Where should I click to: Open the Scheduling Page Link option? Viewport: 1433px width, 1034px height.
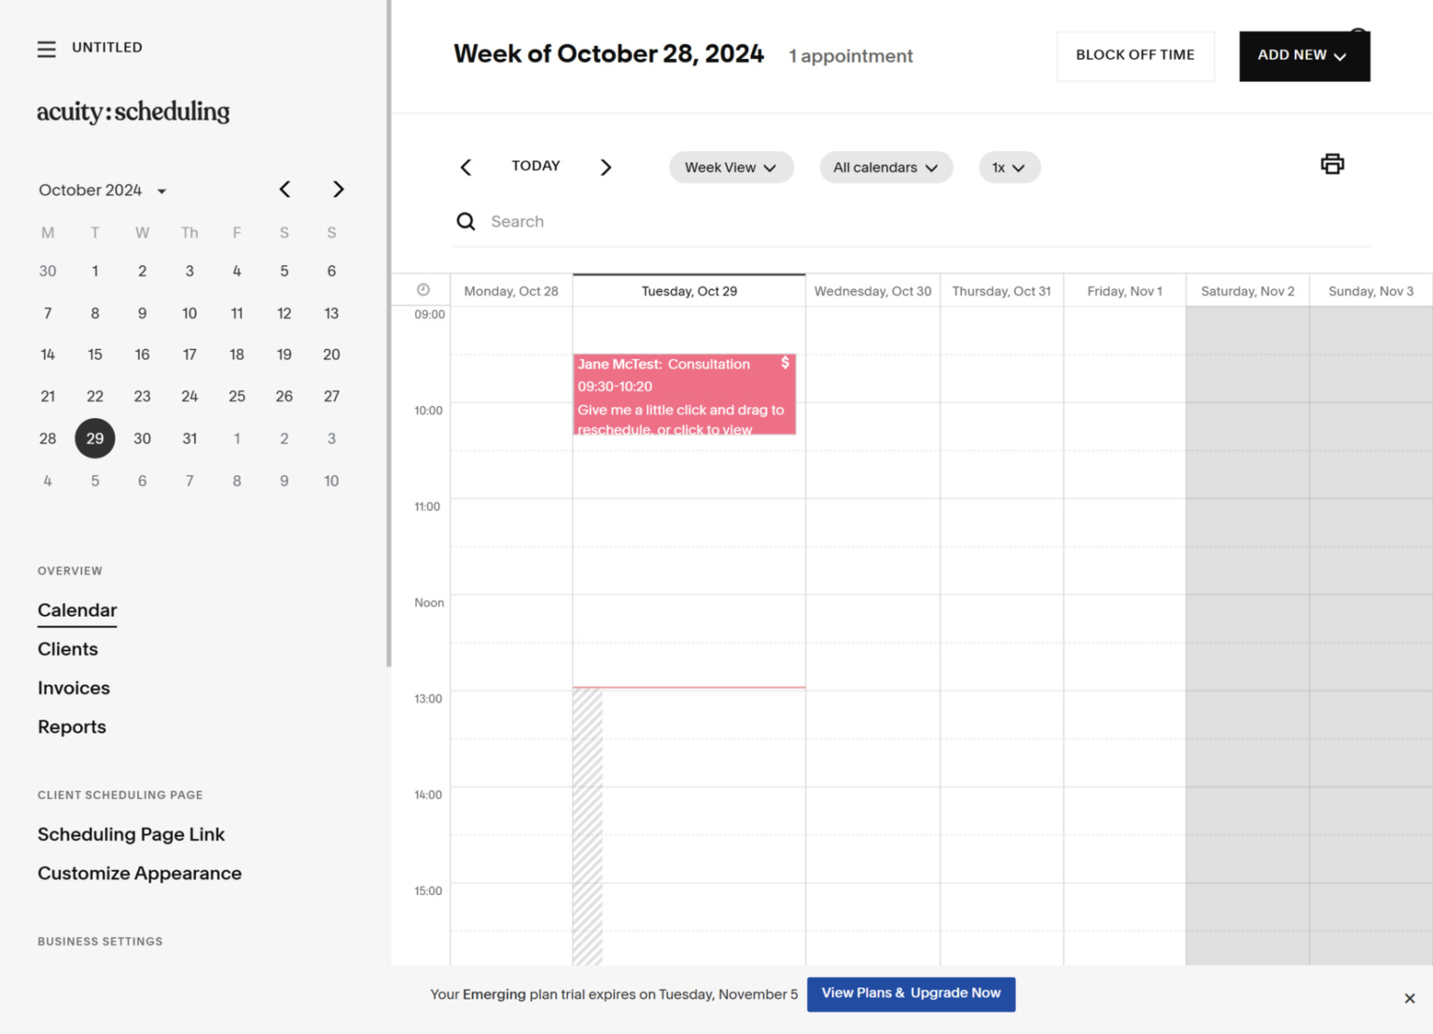pyautogui.click(x=131, y=834)
